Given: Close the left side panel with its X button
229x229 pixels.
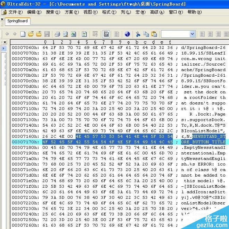Looking at the screenshot, I should [5, 42].
